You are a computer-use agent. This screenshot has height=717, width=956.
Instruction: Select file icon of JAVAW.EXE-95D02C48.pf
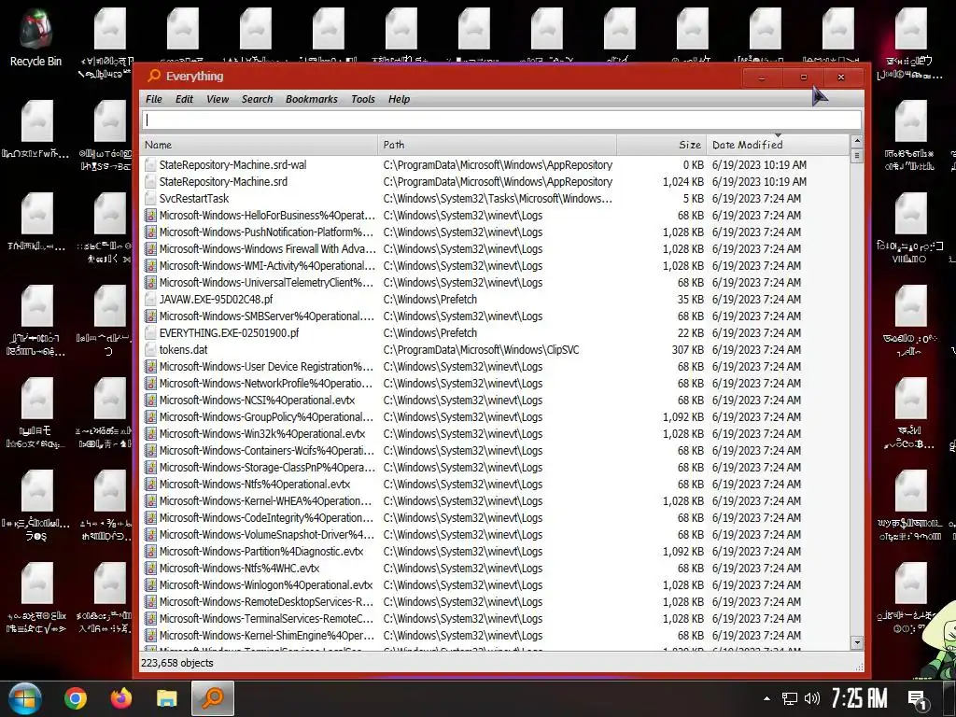(150, 300)
